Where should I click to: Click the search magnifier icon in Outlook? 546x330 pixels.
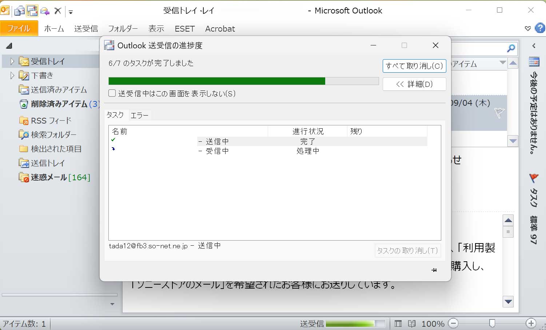pyautogui.click(x=511, y=48)
